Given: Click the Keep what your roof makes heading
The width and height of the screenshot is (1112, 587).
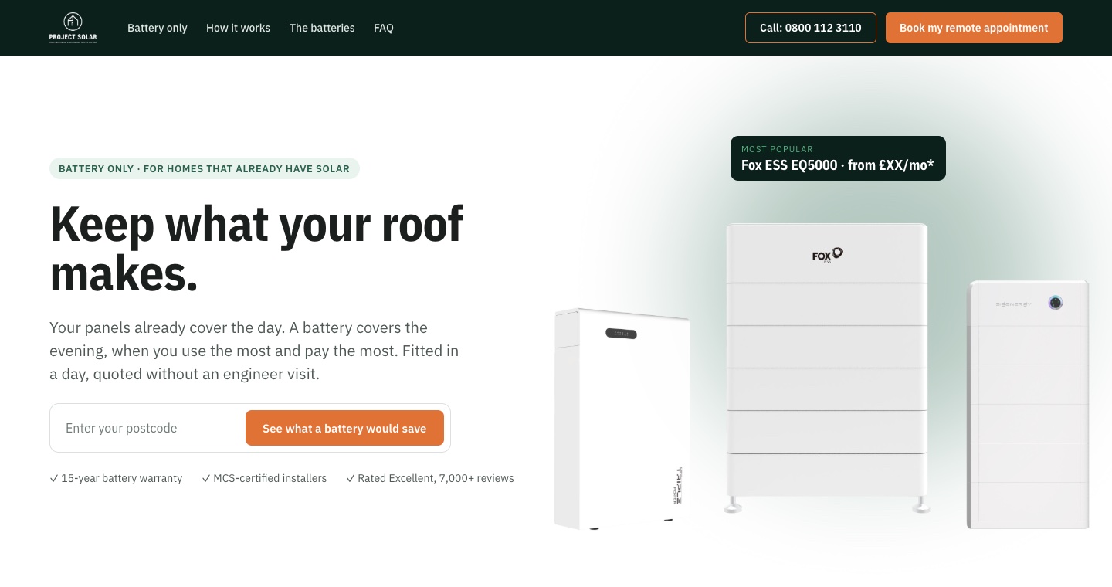Looking at the screenshot, I should pyautogui.click(x=256, y=249).
